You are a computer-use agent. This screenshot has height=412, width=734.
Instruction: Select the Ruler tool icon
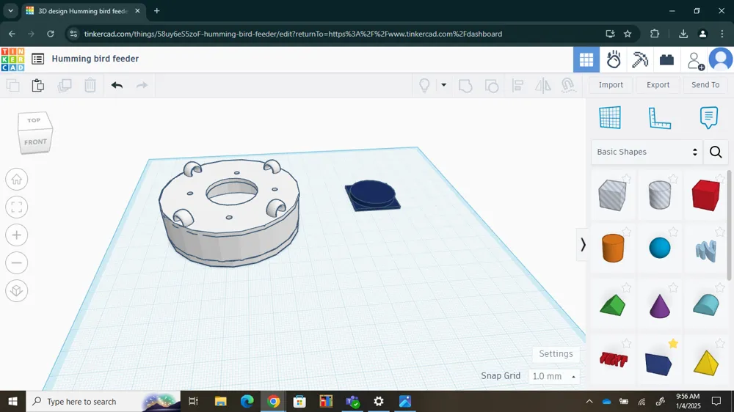pos(660,117)
